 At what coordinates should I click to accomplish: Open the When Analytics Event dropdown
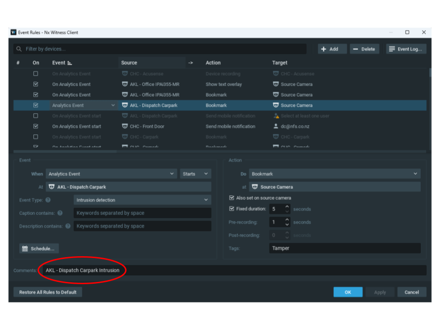[x=111, y=174]
